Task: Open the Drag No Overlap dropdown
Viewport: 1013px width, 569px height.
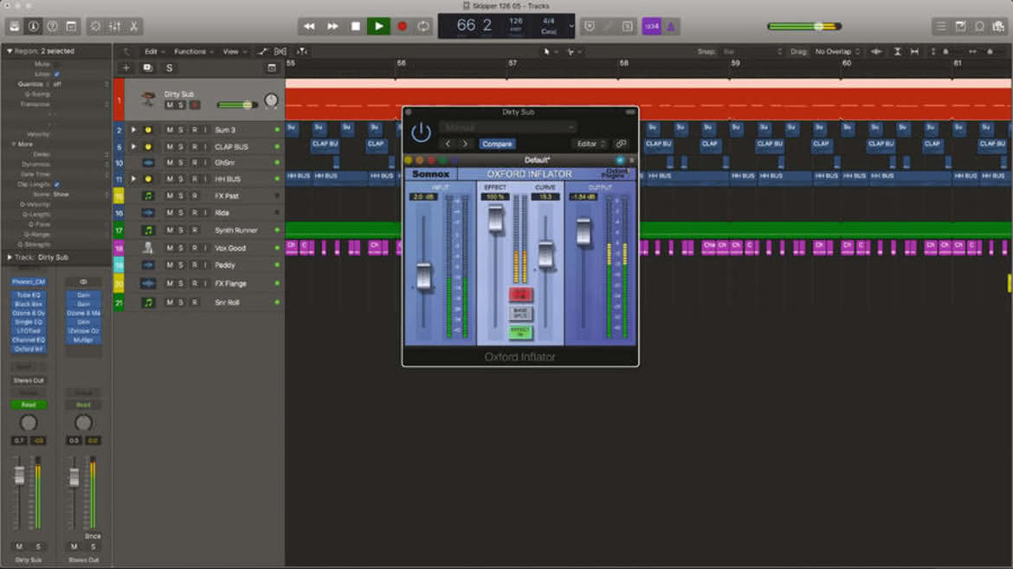Action: 837,51
